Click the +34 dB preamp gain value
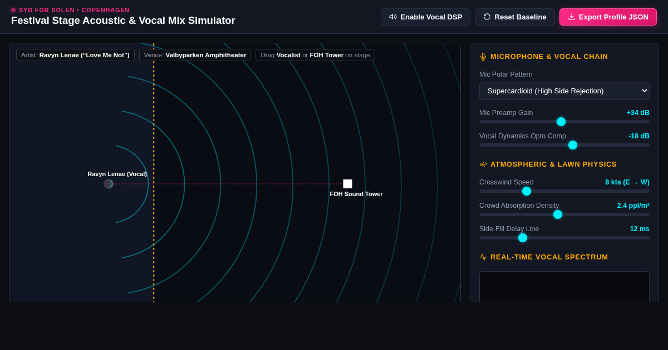The image size is (668, 350). (638, 113)
